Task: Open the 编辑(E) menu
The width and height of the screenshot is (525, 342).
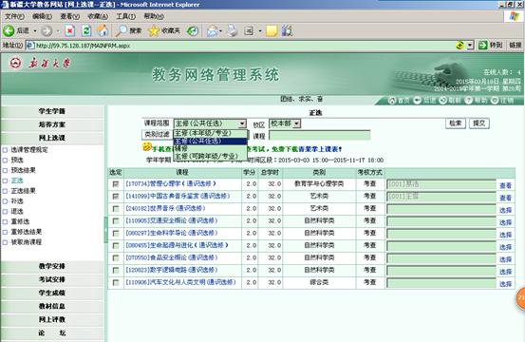Action: pyautogui.click(x=42, y=16)
